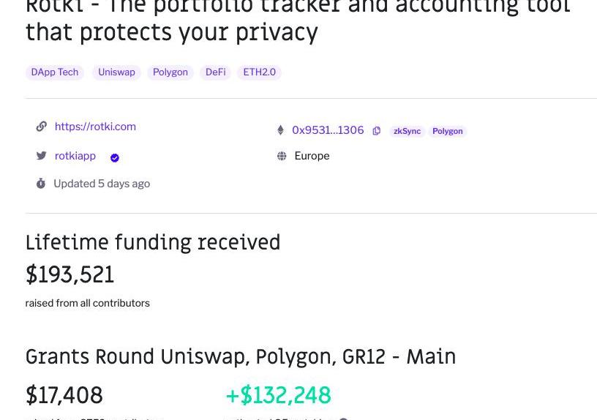This screenshot has width=597, height=420.
Task: Select the Uniswap tag
Action: coord(117,72)
